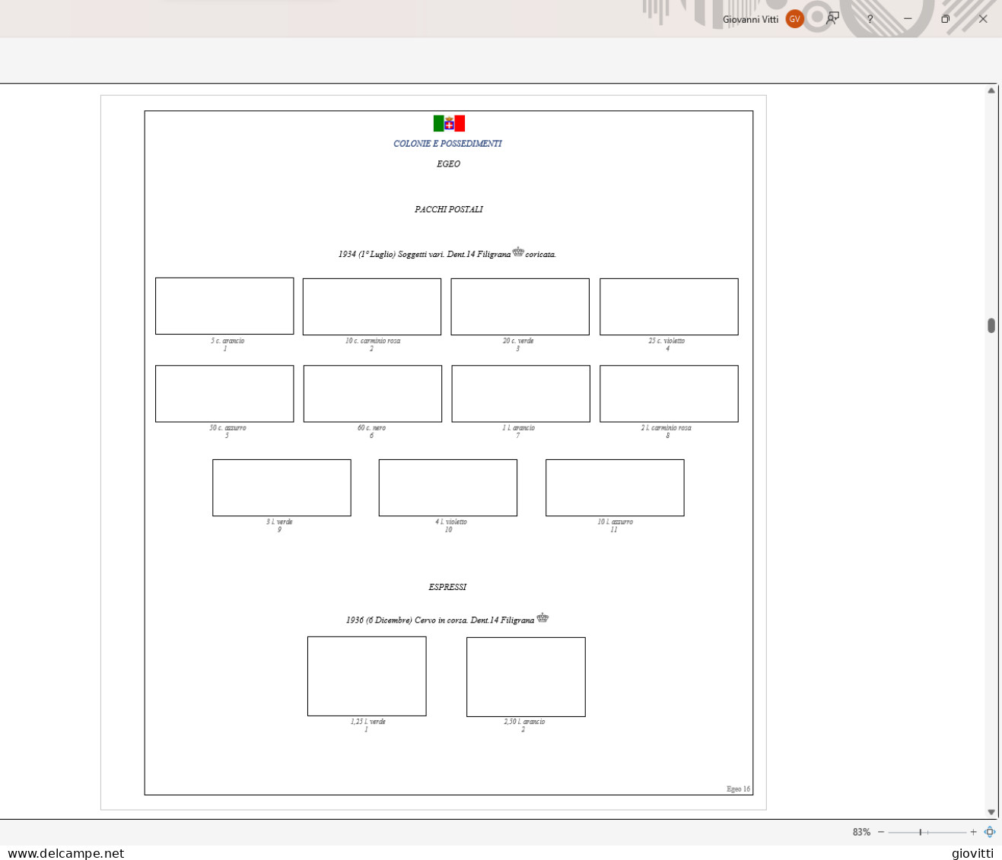
Task: Click the stamp box above 10 l. azzurro
Action: (615, 487)
